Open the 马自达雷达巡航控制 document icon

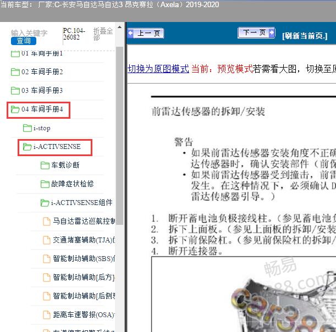47,222
